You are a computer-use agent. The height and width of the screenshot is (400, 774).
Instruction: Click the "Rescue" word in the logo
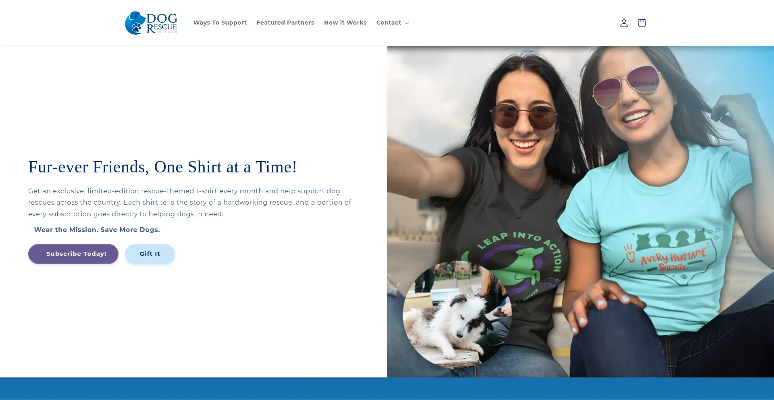[x=162, y=28]
